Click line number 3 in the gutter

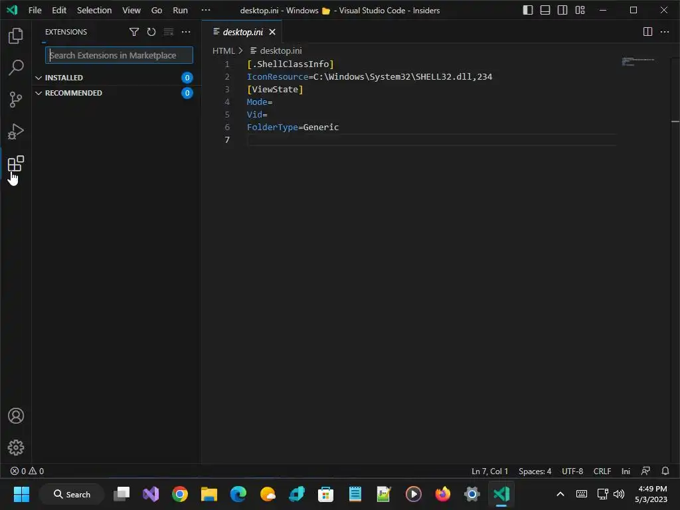click(x=227, y=90)
